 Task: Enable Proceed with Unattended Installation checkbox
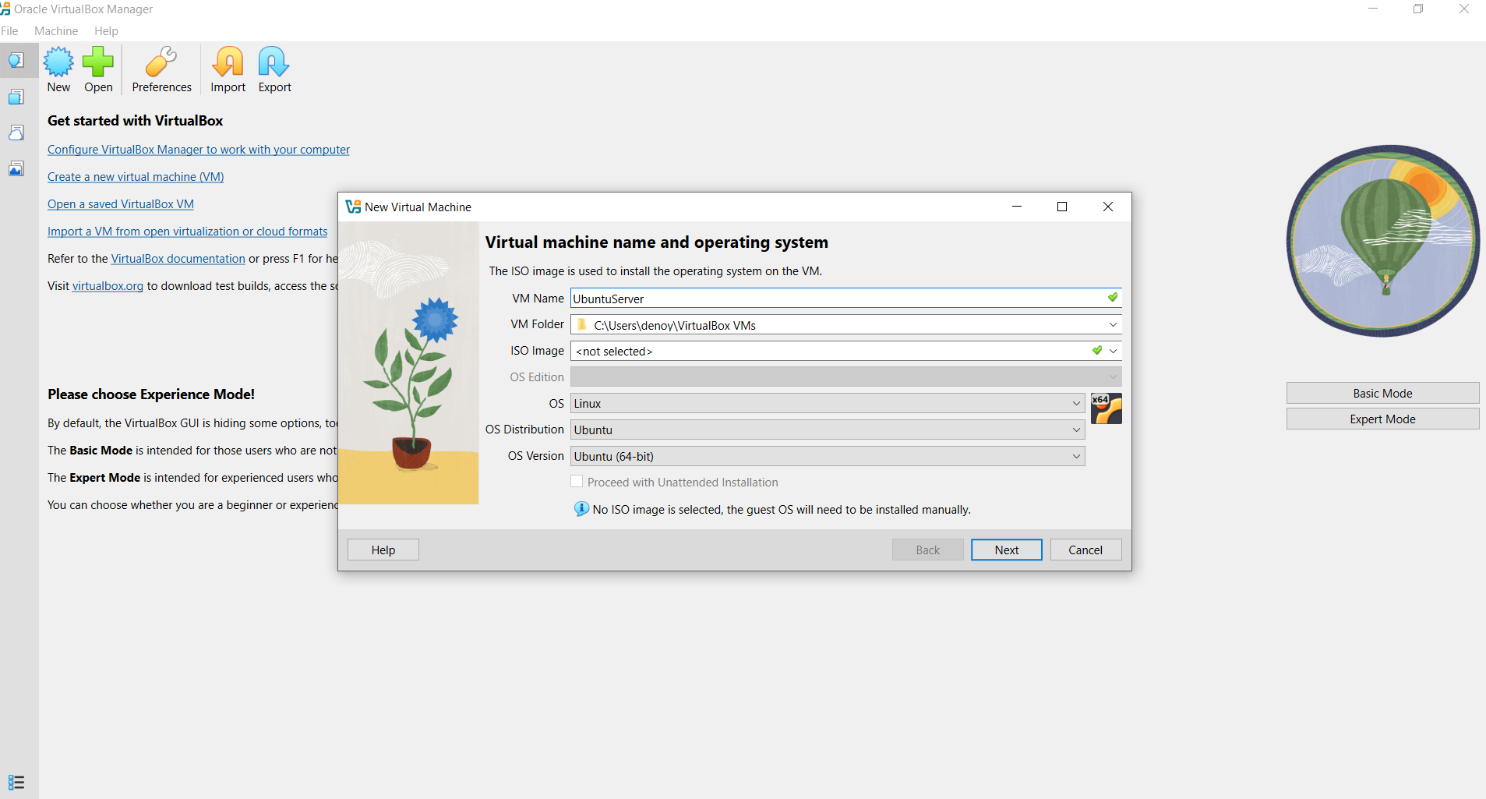tap(577, 482)
